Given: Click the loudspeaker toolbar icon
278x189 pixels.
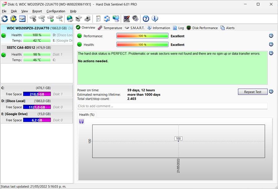Looking at the screenshot, I should pyautogui.click(x=135, y=18).
